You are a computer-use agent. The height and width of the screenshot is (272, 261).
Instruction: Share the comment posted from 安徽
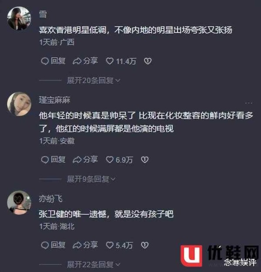tap(85, 160)
